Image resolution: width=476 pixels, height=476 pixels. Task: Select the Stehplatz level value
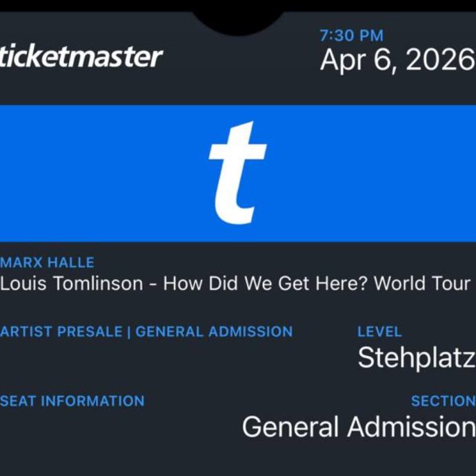pyautogui.click(x=416, y=358)
